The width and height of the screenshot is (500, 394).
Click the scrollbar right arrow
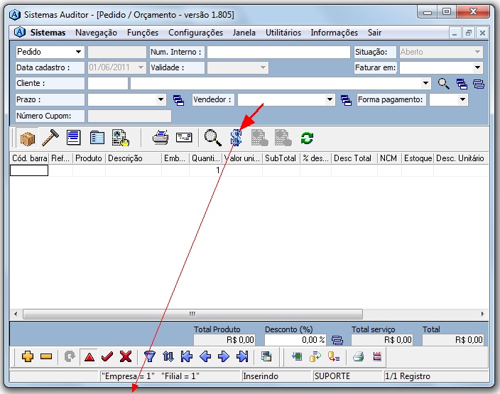point(482,314)
